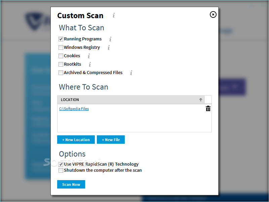Click the LOCATION column header
The image size is (269, 202).
coord(131,100)
